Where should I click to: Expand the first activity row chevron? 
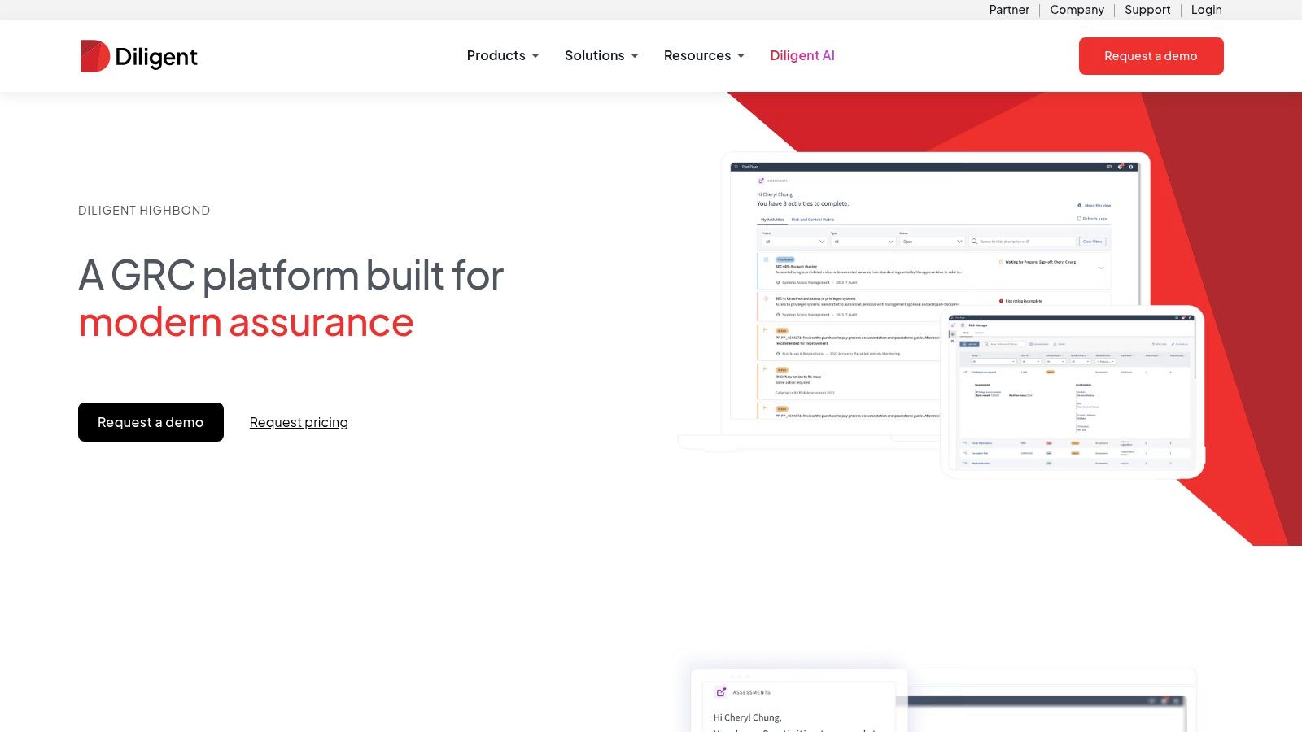click(x=1101, y=268)
